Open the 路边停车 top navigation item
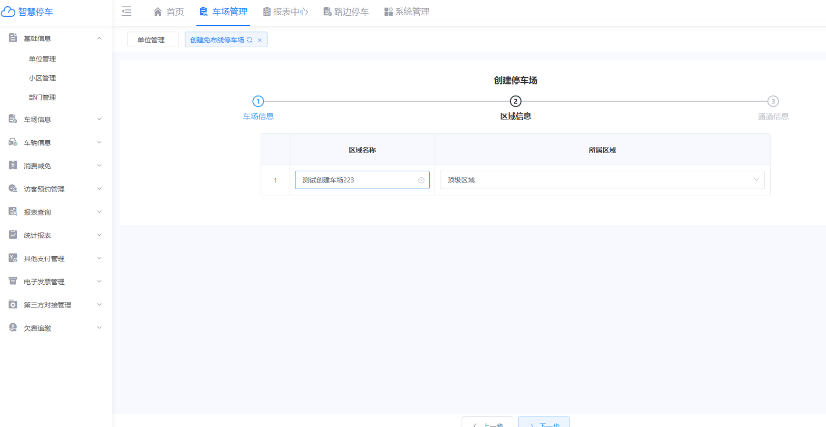 pos(346,12)
